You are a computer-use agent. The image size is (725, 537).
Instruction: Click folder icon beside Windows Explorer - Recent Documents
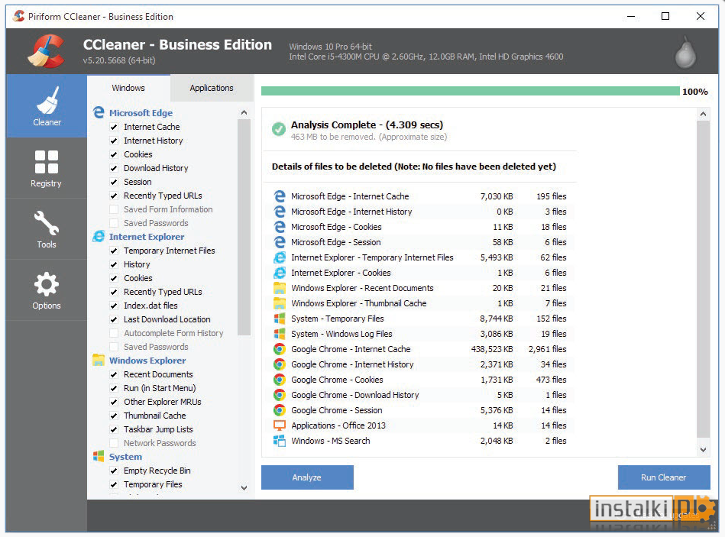tap(280, 287)
